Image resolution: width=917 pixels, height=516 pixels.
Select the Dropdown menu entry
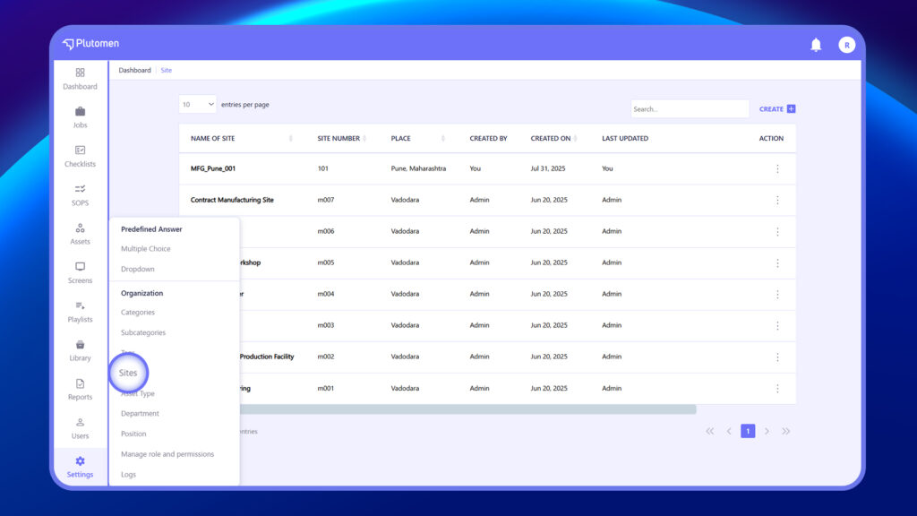137,269
